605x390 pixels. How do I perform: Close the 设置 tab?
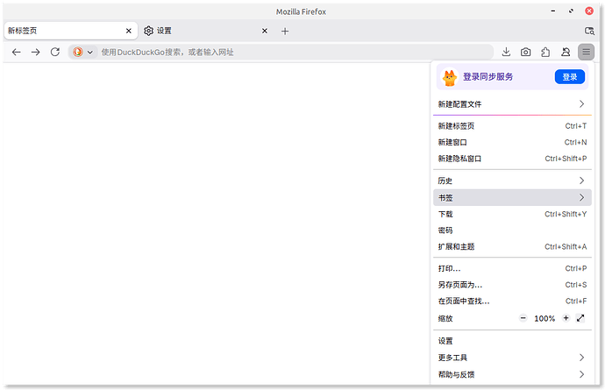tap(265, 31)
